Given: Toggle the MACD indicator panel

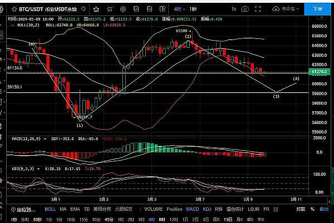Looking at the screenshot, I should click(193, 210).
